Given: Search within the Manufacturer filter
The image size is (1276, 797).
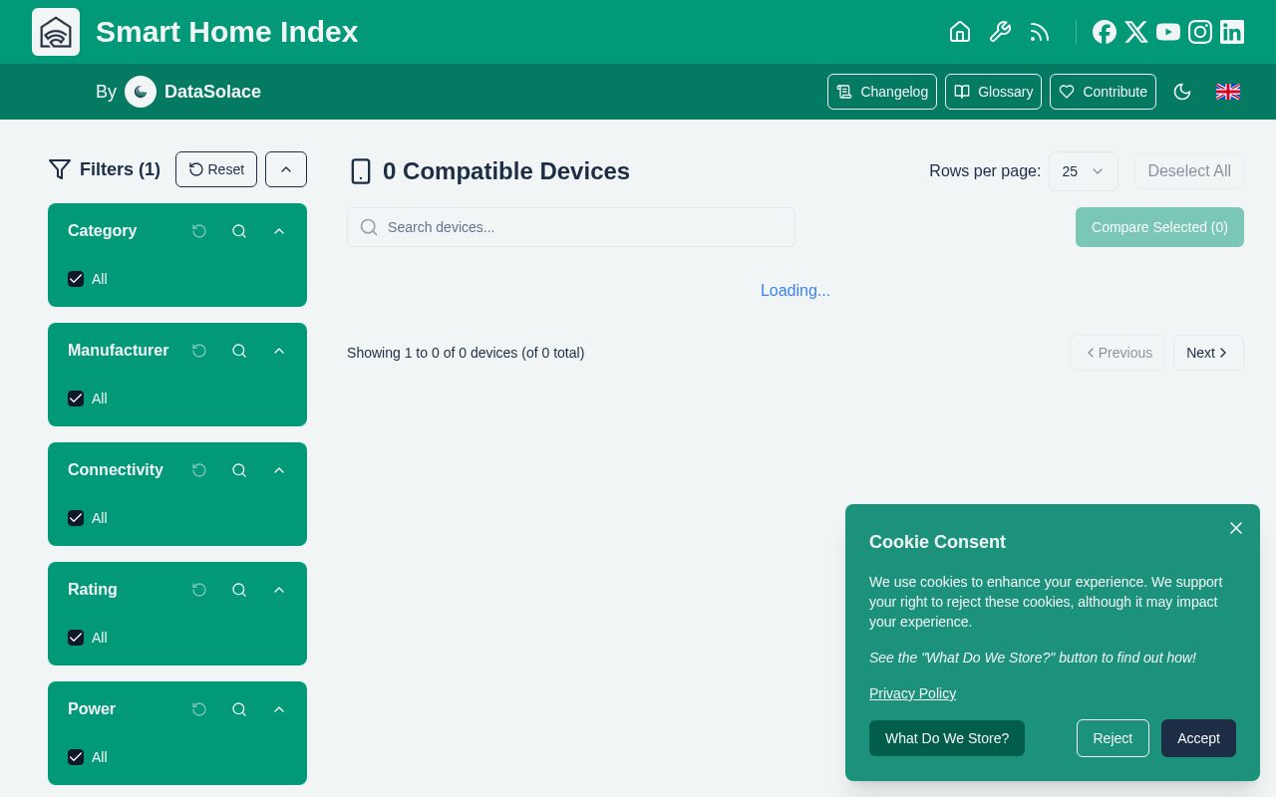Looking at the screenshot, I should tap(239, 351).
